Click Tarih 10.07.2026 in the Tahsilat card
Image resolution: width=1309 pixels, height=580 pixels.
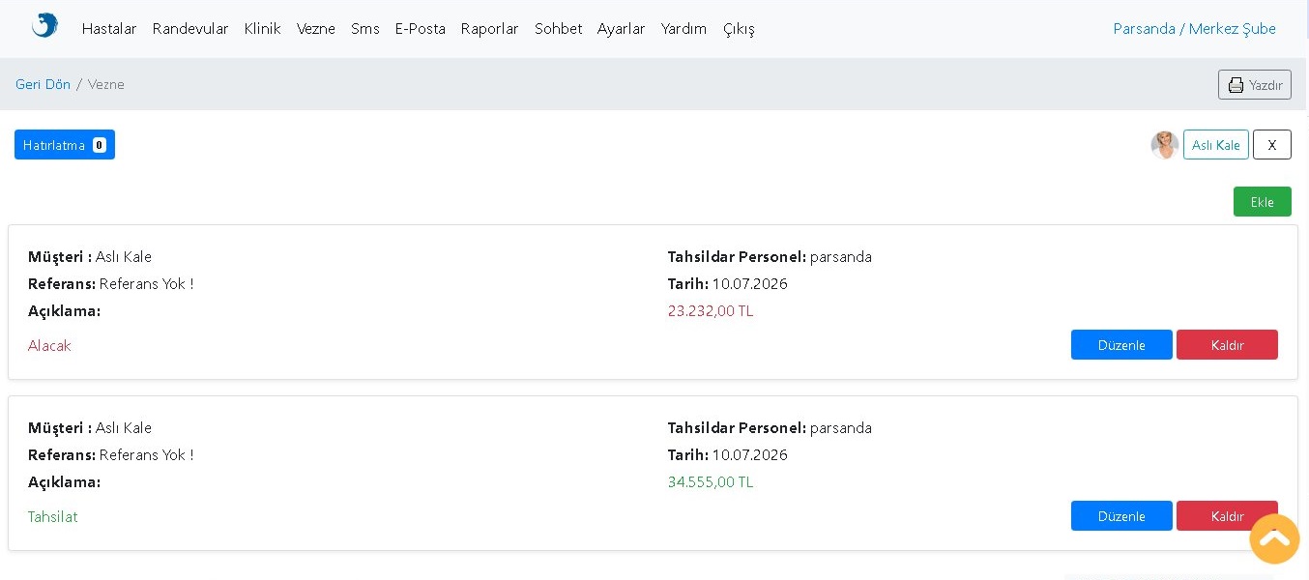coord(728,455)
